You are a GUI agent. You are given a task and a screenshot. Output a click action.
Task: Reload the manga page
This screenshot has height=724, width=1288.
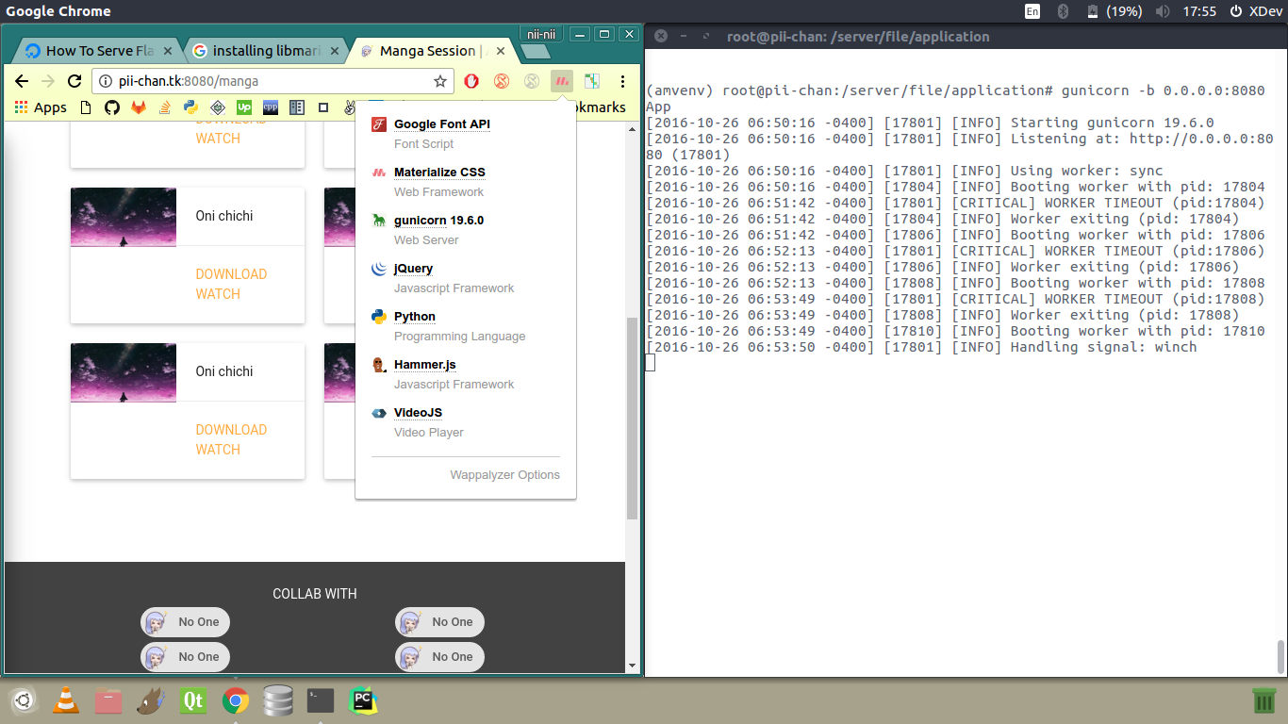click(x=74, y=81)
